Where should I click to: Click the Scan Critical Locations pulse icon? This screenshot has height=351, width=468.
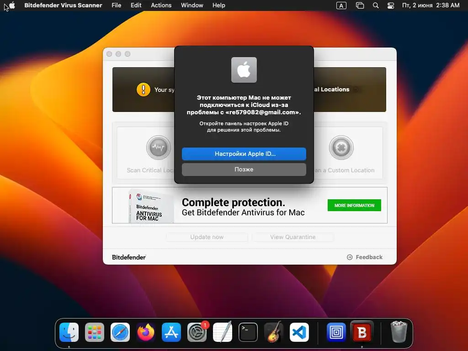[159, 148]
